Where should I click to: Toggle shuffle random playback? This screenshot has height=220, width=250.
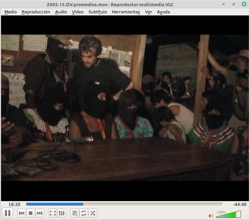(93, 213)
